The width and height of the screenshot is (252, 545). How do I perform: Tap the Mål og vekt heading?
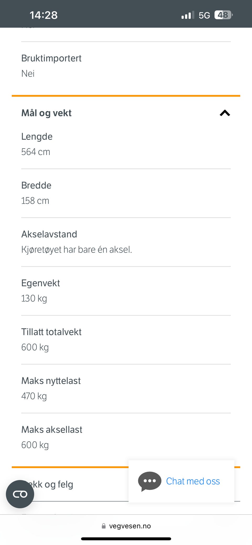[46, 113]
